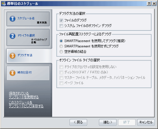This screenshot has width=158, height=129.
Task: Click the blue number 2 step icon
Action: click(x=13, y=36)
